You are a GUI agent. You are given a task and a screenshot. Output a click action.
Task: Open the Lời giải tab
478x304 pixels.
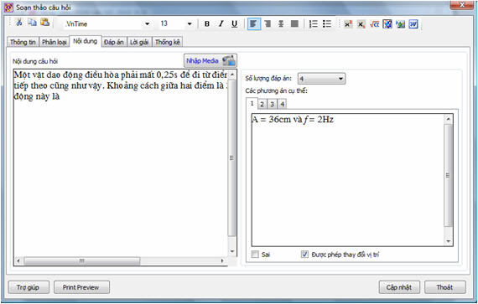(x=139, y=42)
